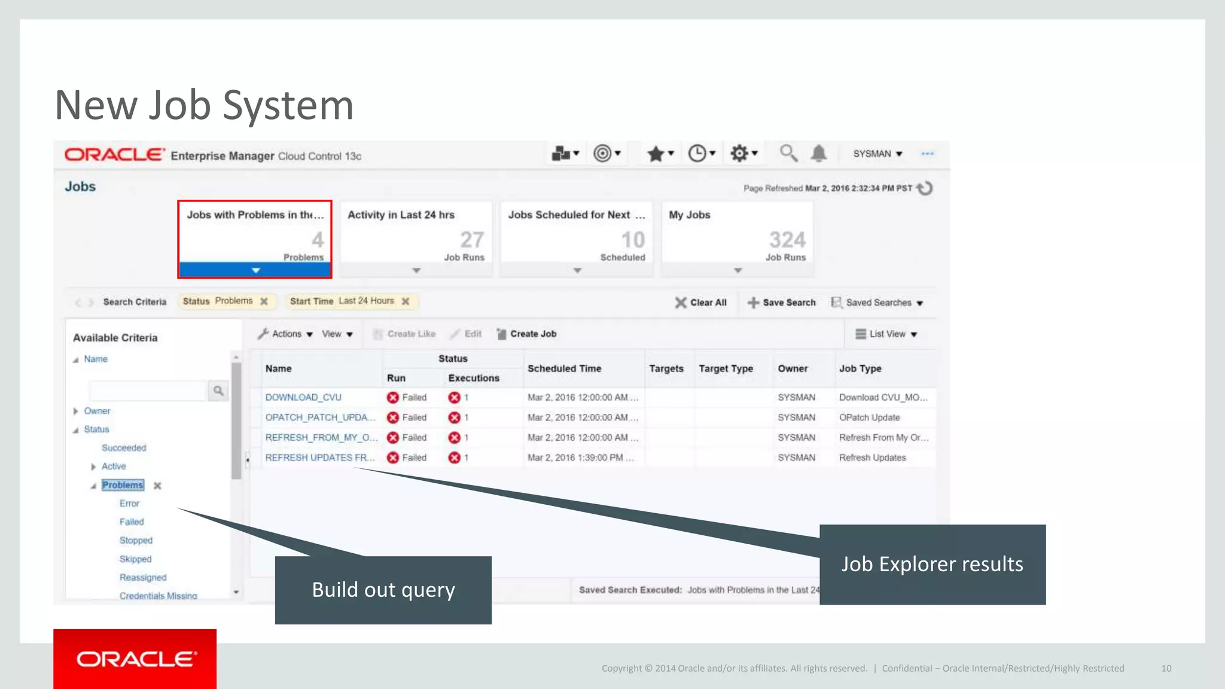The width and height of the screenshot is (1225, 689).
Task: Open the History clock menu
Action: tap(702, 154)
